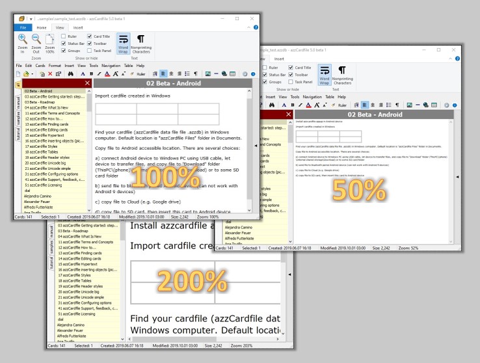Open the Table menu in the 50% window

pyautogui.click(x=330, y=97)
